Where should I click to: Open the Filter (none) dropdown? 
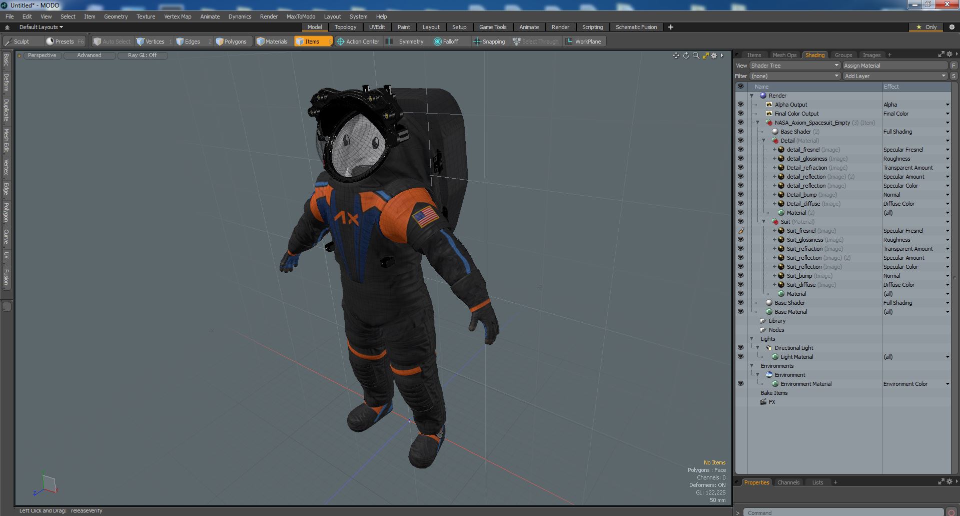coord(794,76)
